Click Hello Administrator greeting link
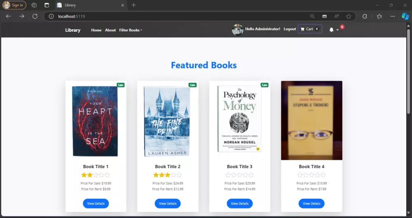This screenshot has width=412, height=218. pos(263,29)
